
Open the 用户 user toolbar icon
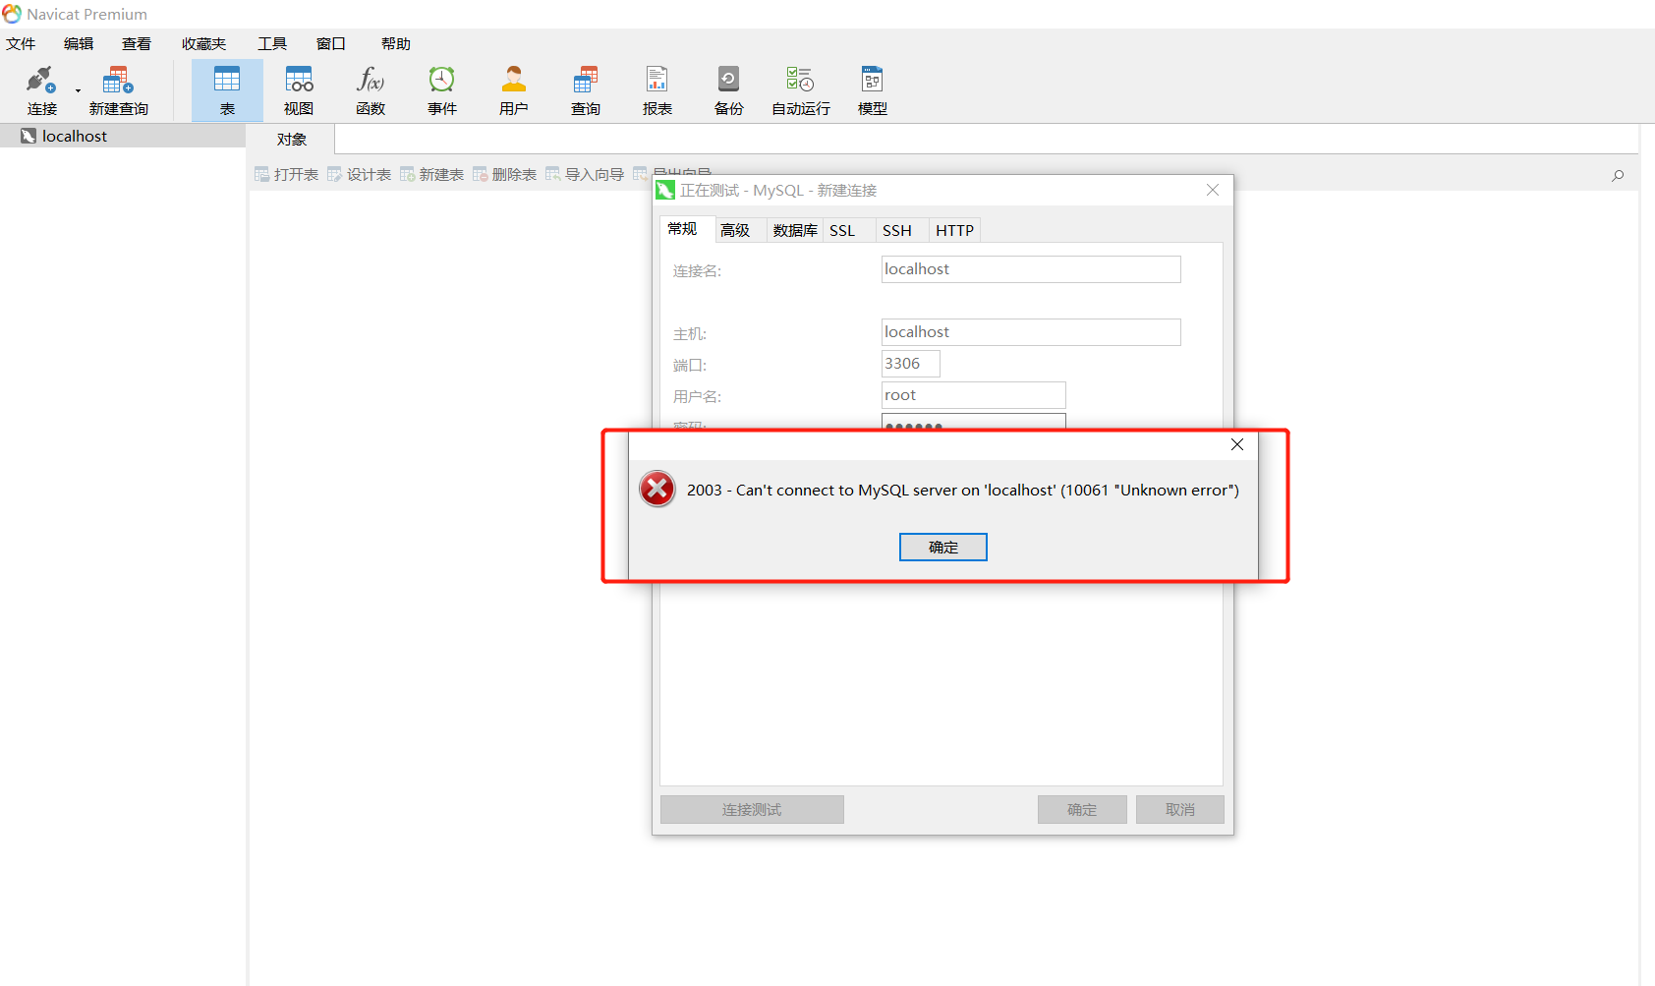(514, 90)
